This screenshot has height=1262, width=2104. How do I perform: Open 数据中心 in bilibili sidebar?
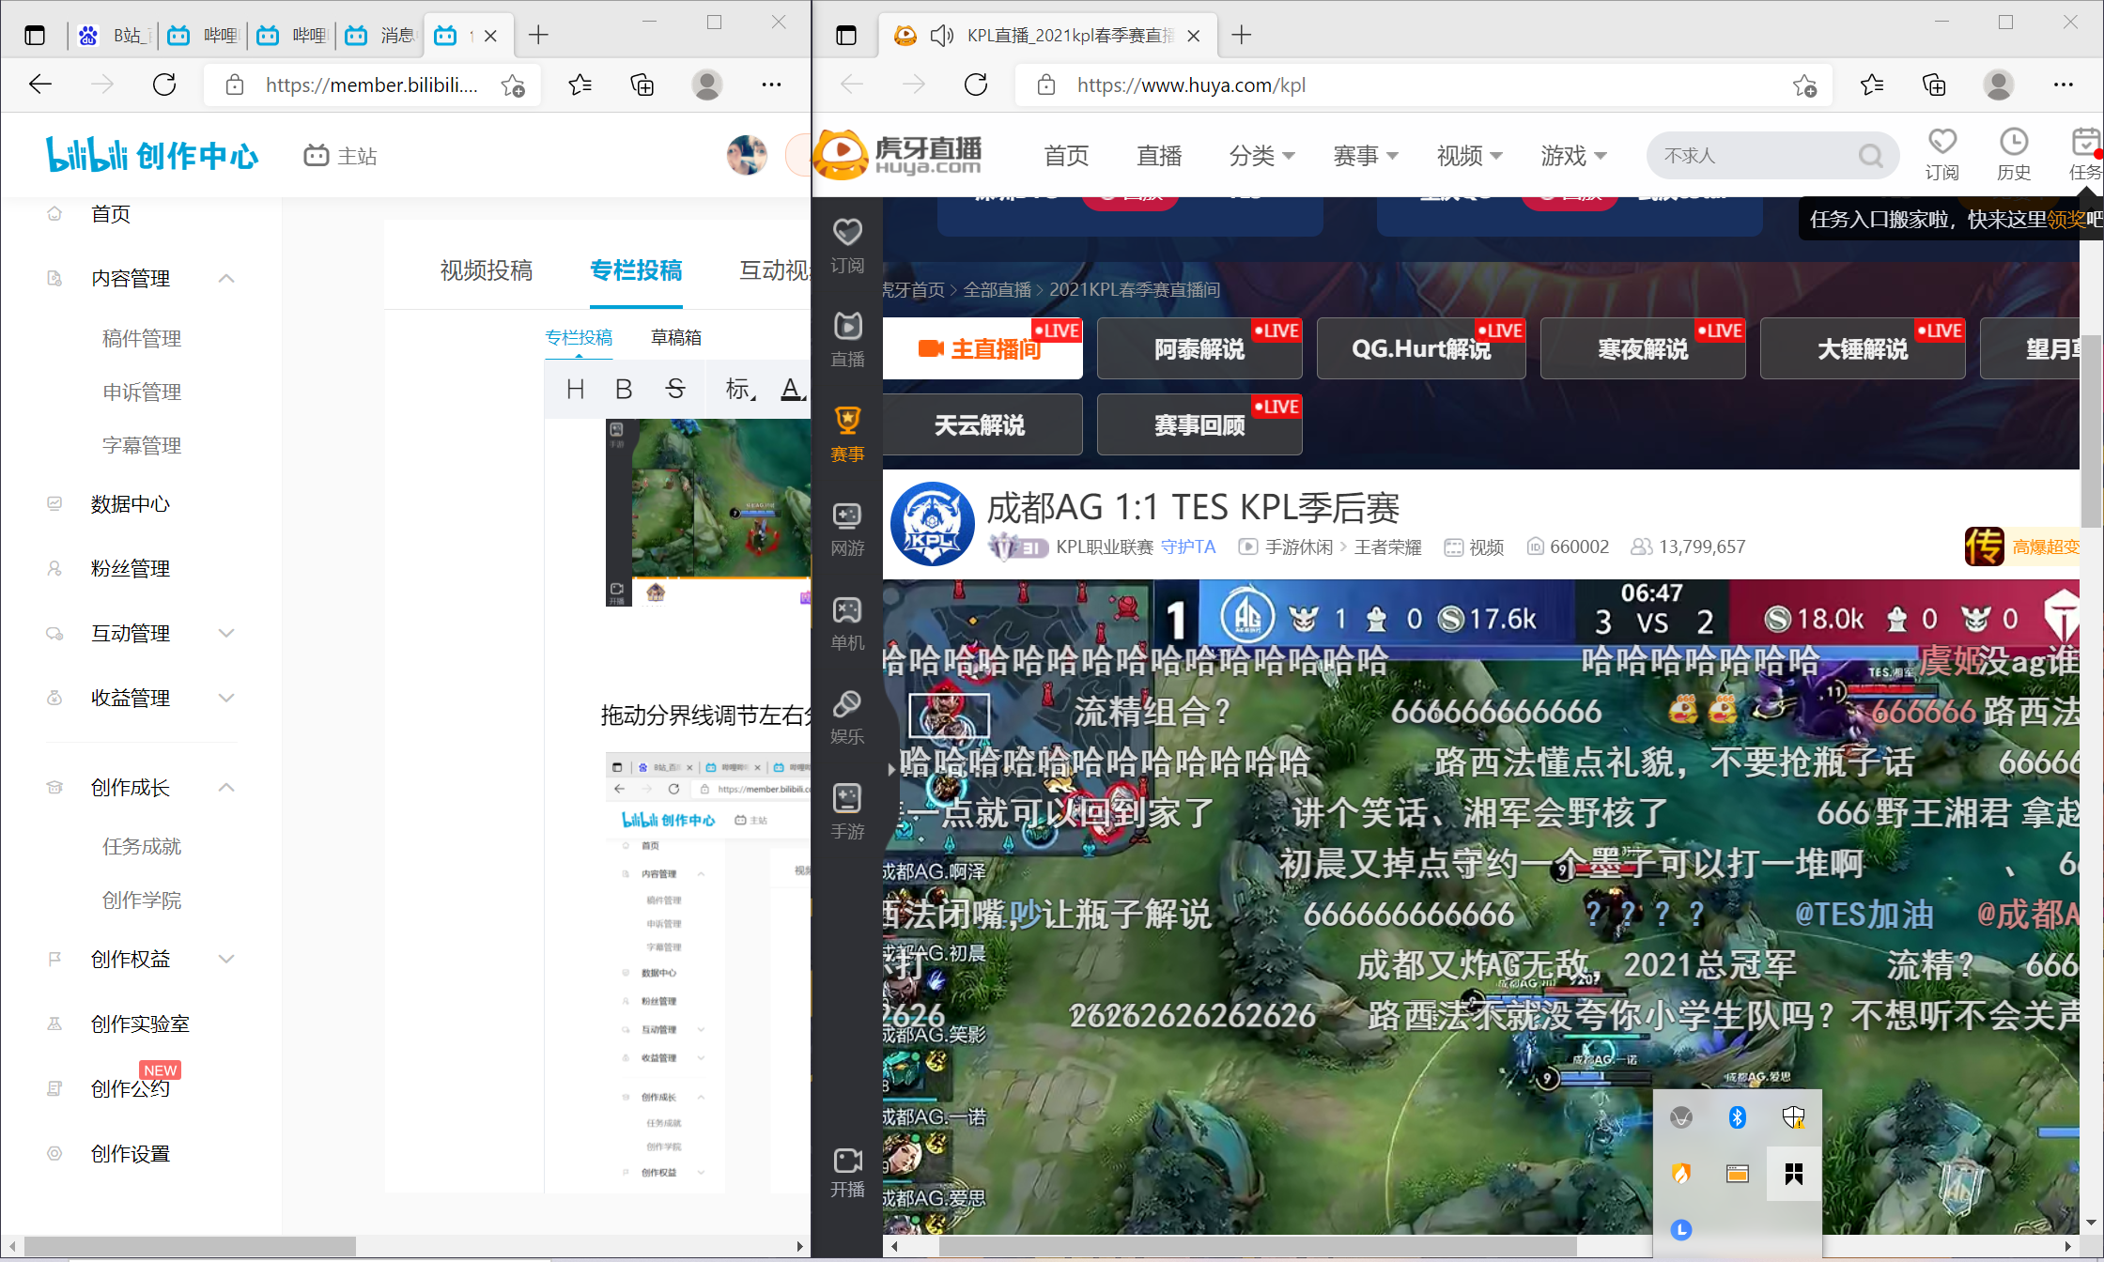[x=131, y=504]
